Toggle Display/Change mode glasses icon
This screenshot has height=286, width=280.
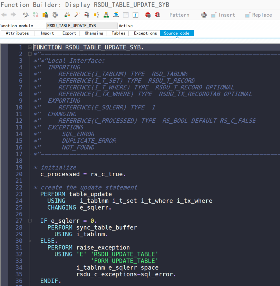click(x=26, y=15)
